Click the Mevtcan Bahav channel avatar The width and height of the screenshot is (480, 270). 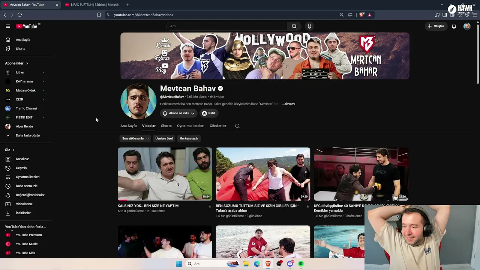click(x=138, y=101)
